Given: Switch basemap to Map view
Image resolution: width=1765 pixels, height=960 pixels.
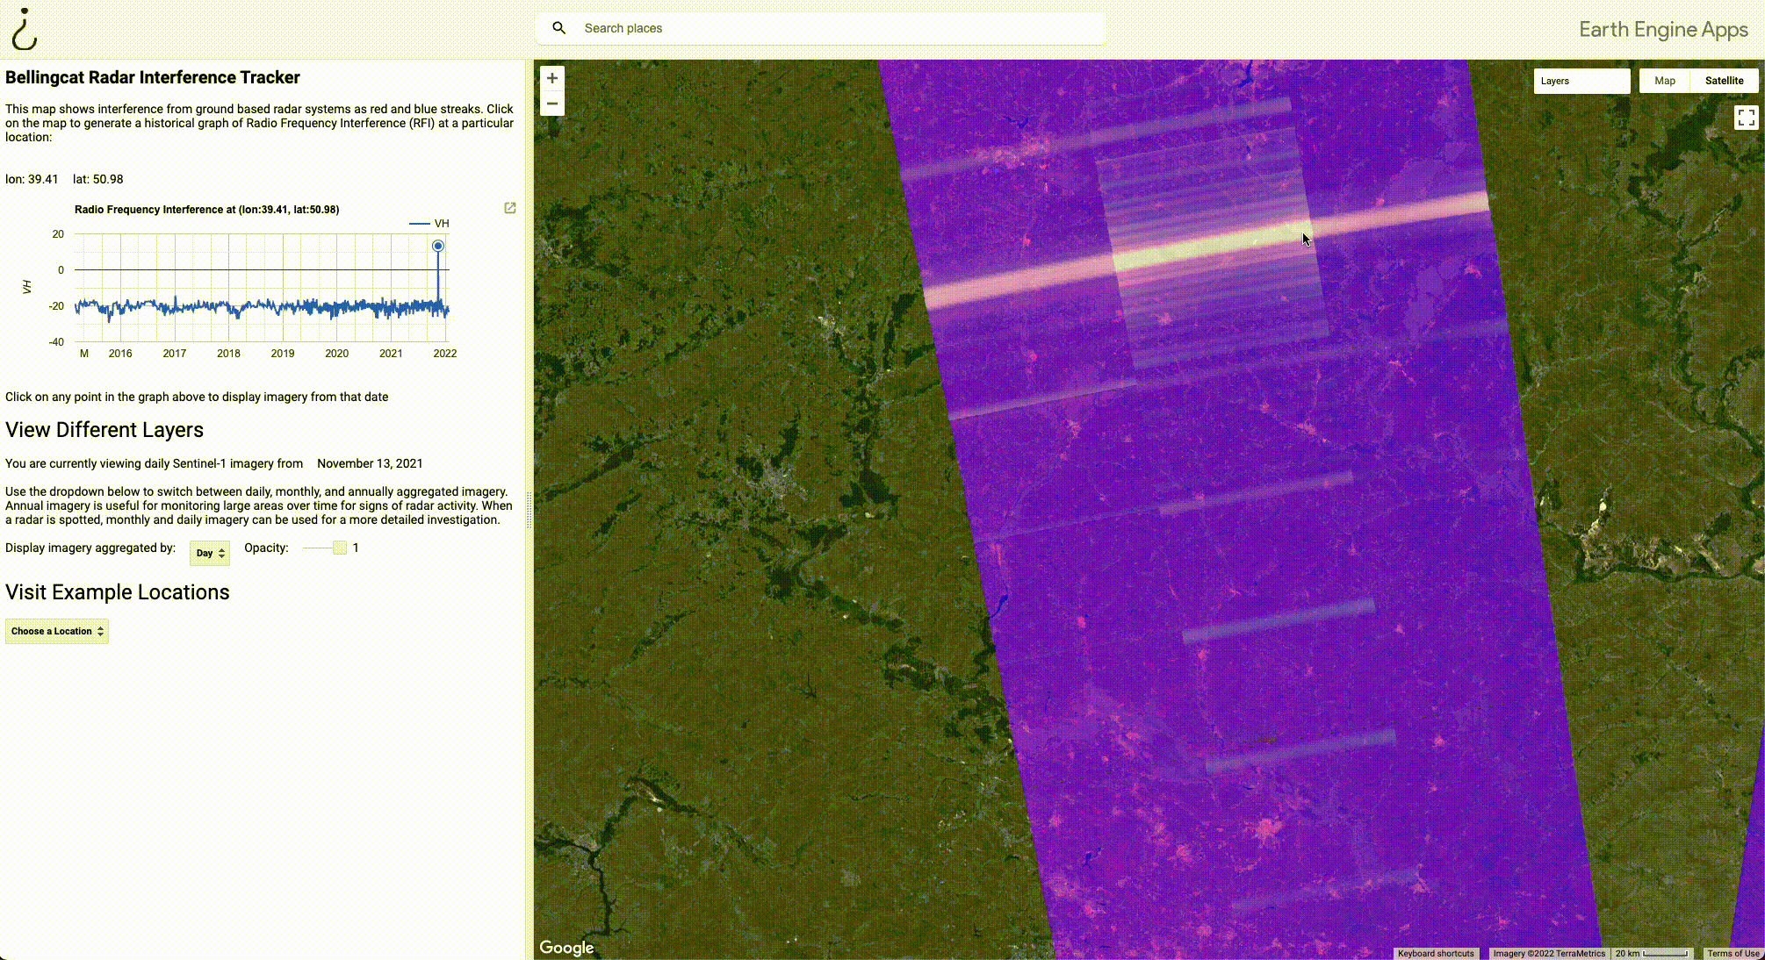Looking at the screenshot, I should pyautogui.click(x=1664, y=81).
